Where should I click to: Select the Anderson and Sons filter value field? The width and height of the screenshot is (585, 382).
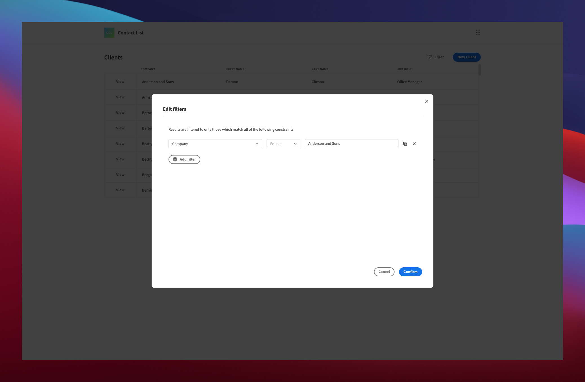coord(351,144)
